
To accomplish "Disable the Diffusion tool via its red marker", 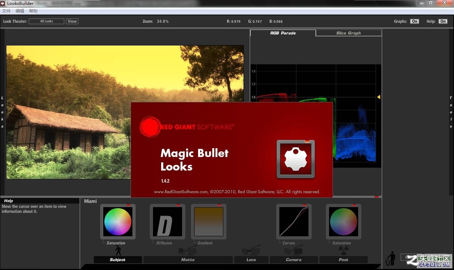I will pyautogui.click(x=178, y=205).
